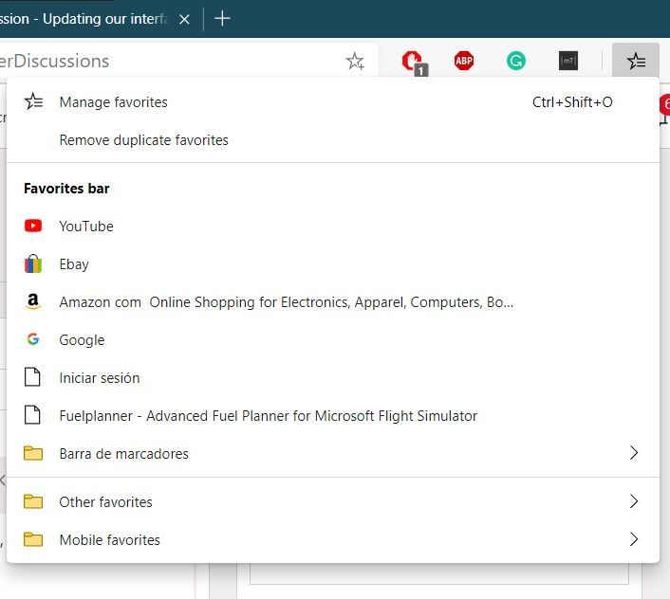Click the Ebay shopping bag icon
Viewport: 670px width, 599px height.
pyautogui.click(x=33, y=263)
